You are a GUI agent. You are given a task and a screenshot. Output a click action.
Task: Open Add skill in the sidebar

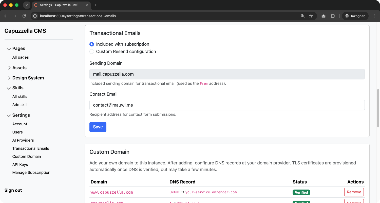click(x=20, y=105)
